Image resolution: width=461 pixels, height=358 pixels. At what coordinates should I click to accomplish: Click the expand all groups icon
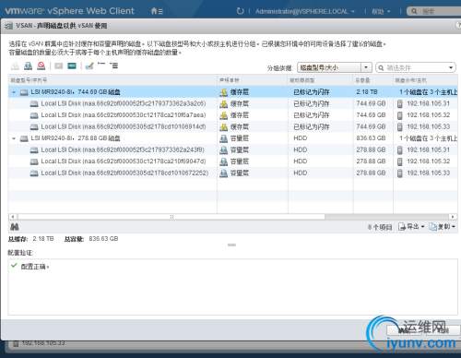pos(114,66)
